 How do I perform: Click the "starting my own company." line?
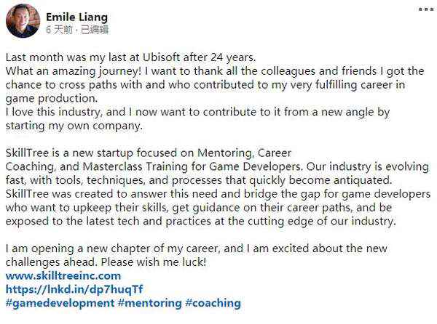tap(71, 125)
